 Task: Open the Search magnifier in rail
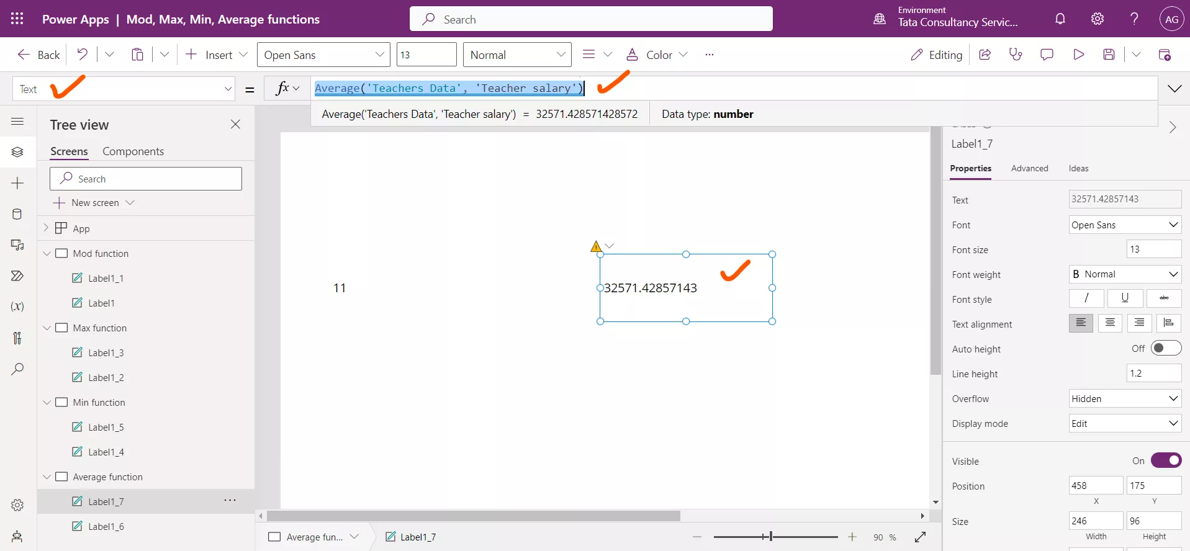pyautogui.click(x=17, y=369)
